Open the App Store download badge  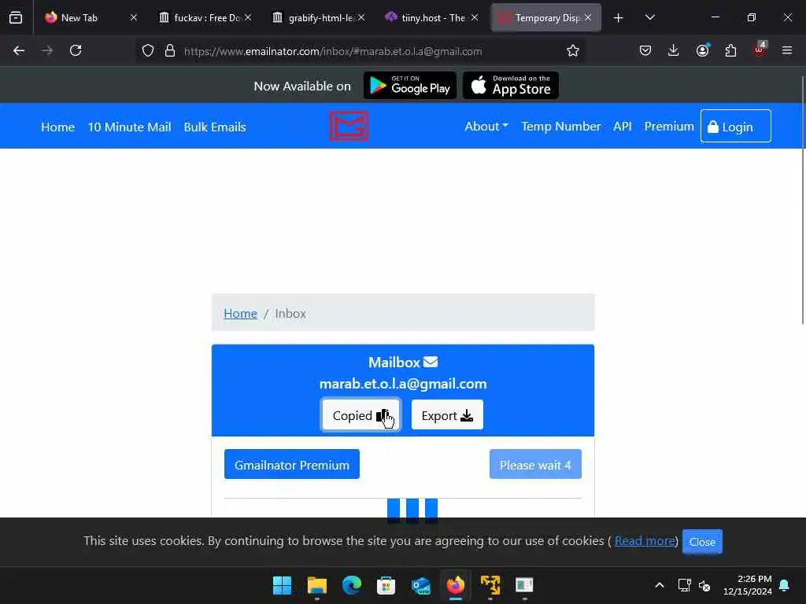[510, 85]
